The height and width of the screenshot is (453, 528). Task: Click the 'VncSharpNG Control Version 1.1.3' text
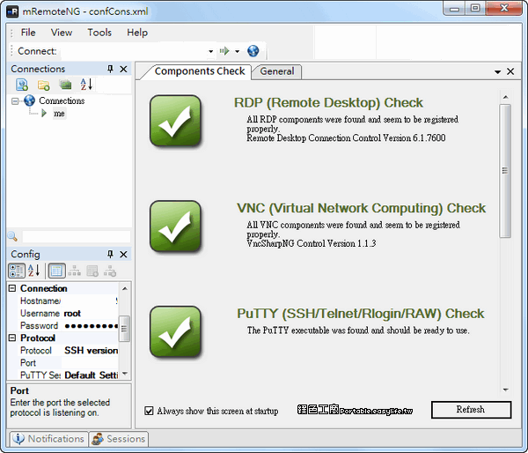312,243
